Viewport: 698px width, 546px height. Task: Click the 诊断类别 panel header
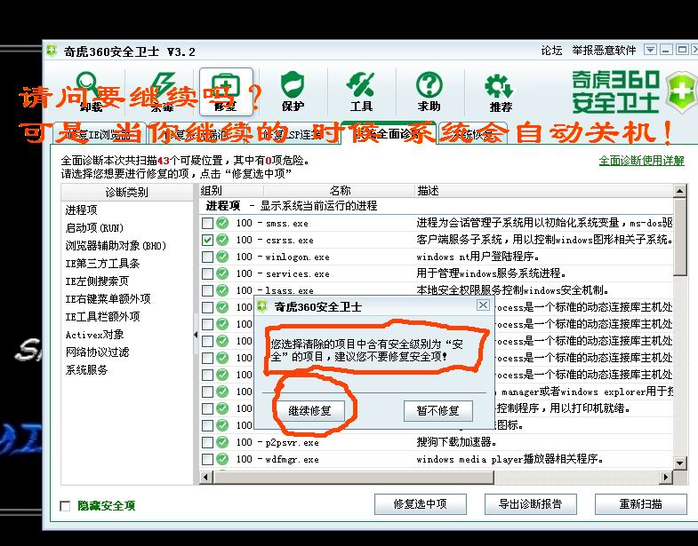pos(127,192)
